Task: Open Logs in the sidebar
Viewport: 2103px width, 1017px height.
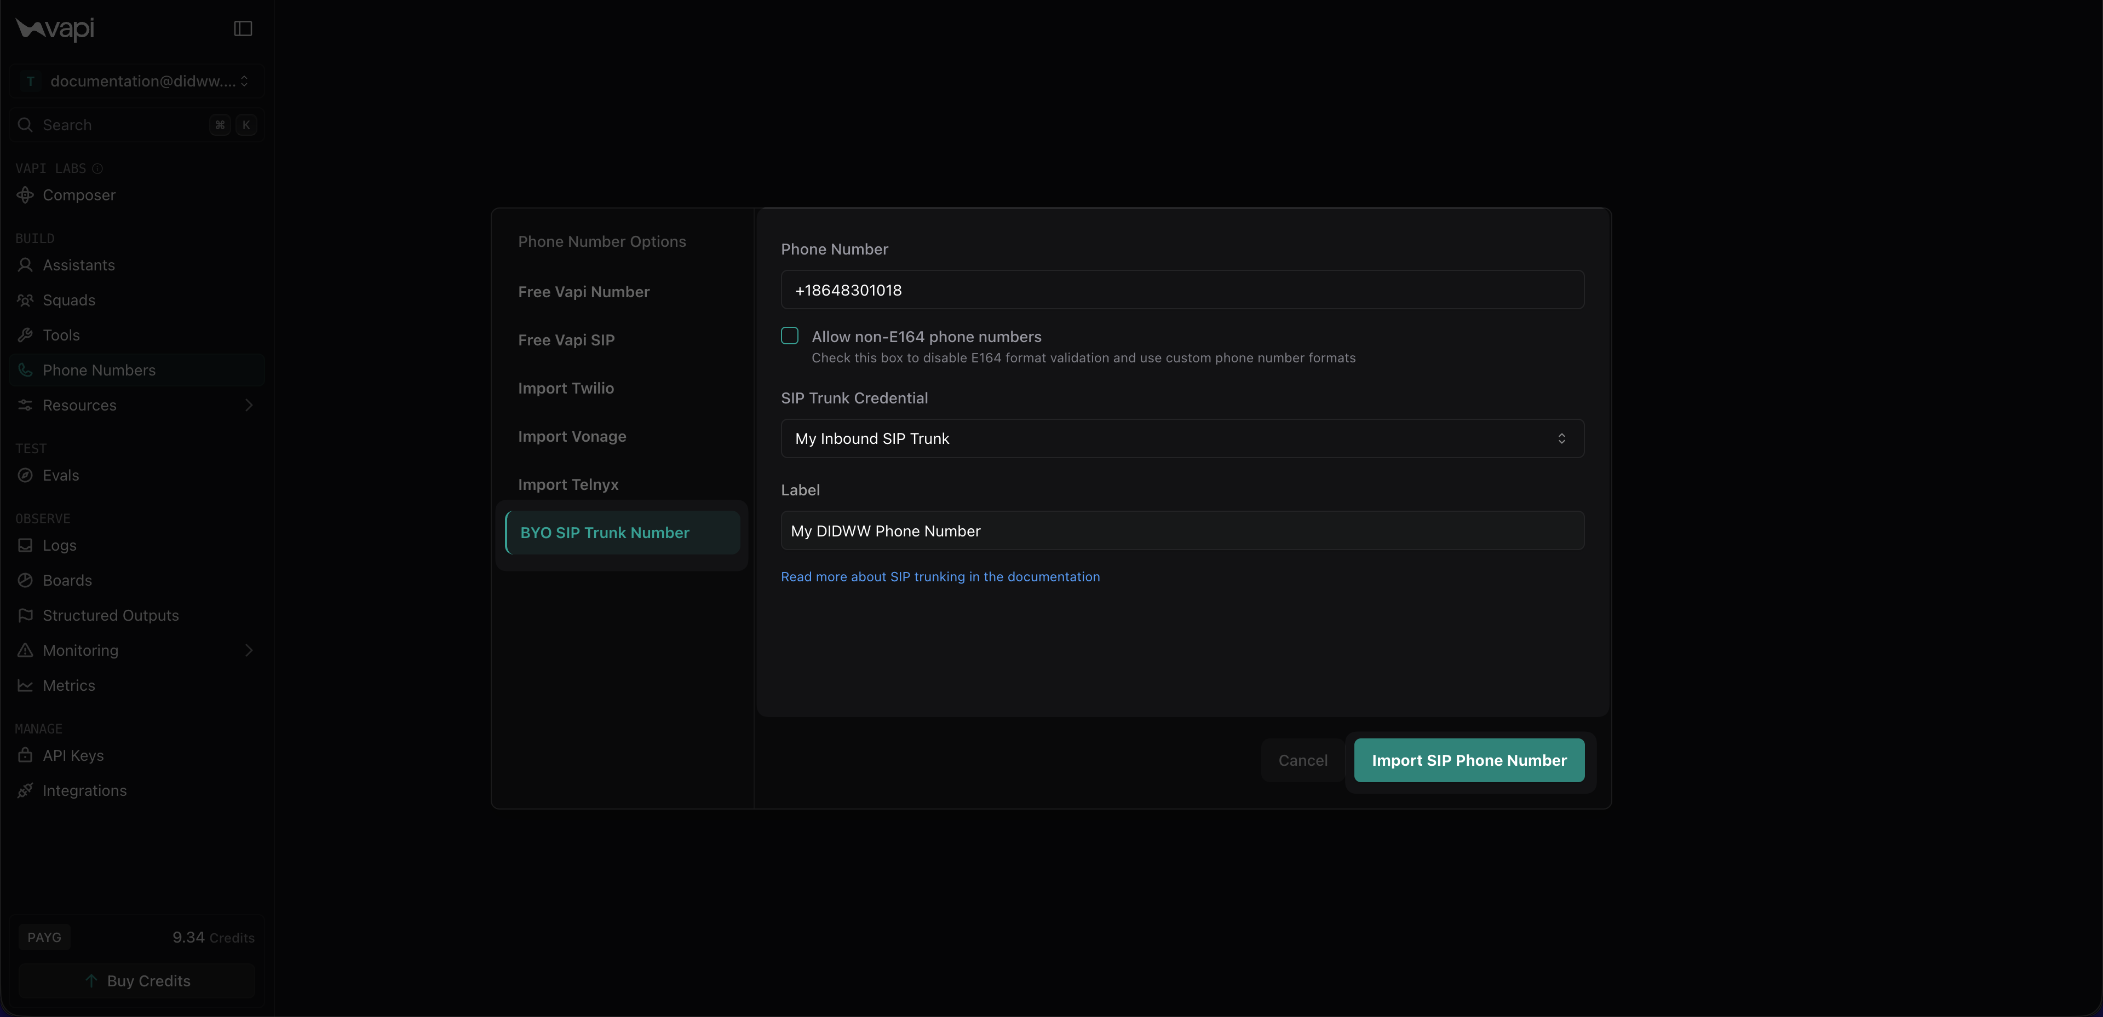Action: click(136, 545)
